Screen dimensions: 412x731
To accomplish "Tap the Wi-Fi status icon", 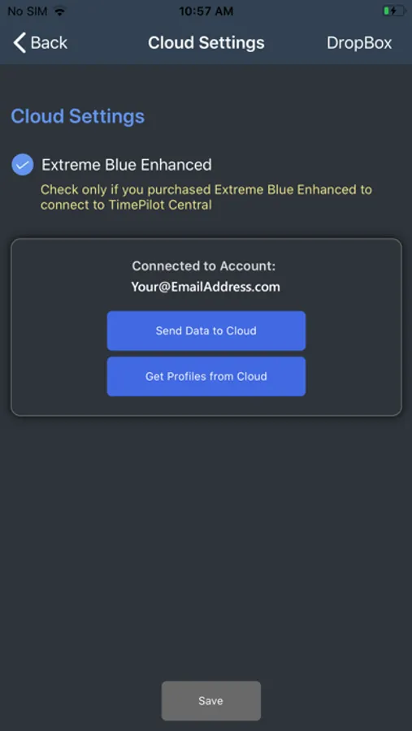I will (59, 11).
